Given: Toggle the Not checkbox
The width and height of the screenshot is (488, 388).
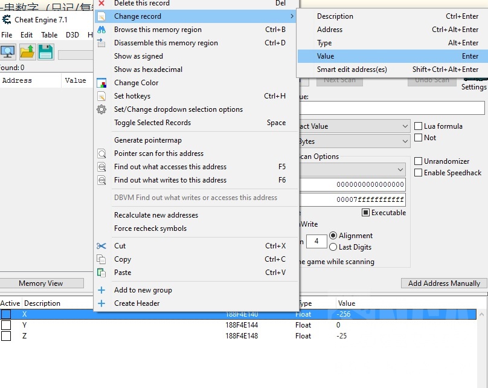Looking at the screenshot, I should coord(419,137).
